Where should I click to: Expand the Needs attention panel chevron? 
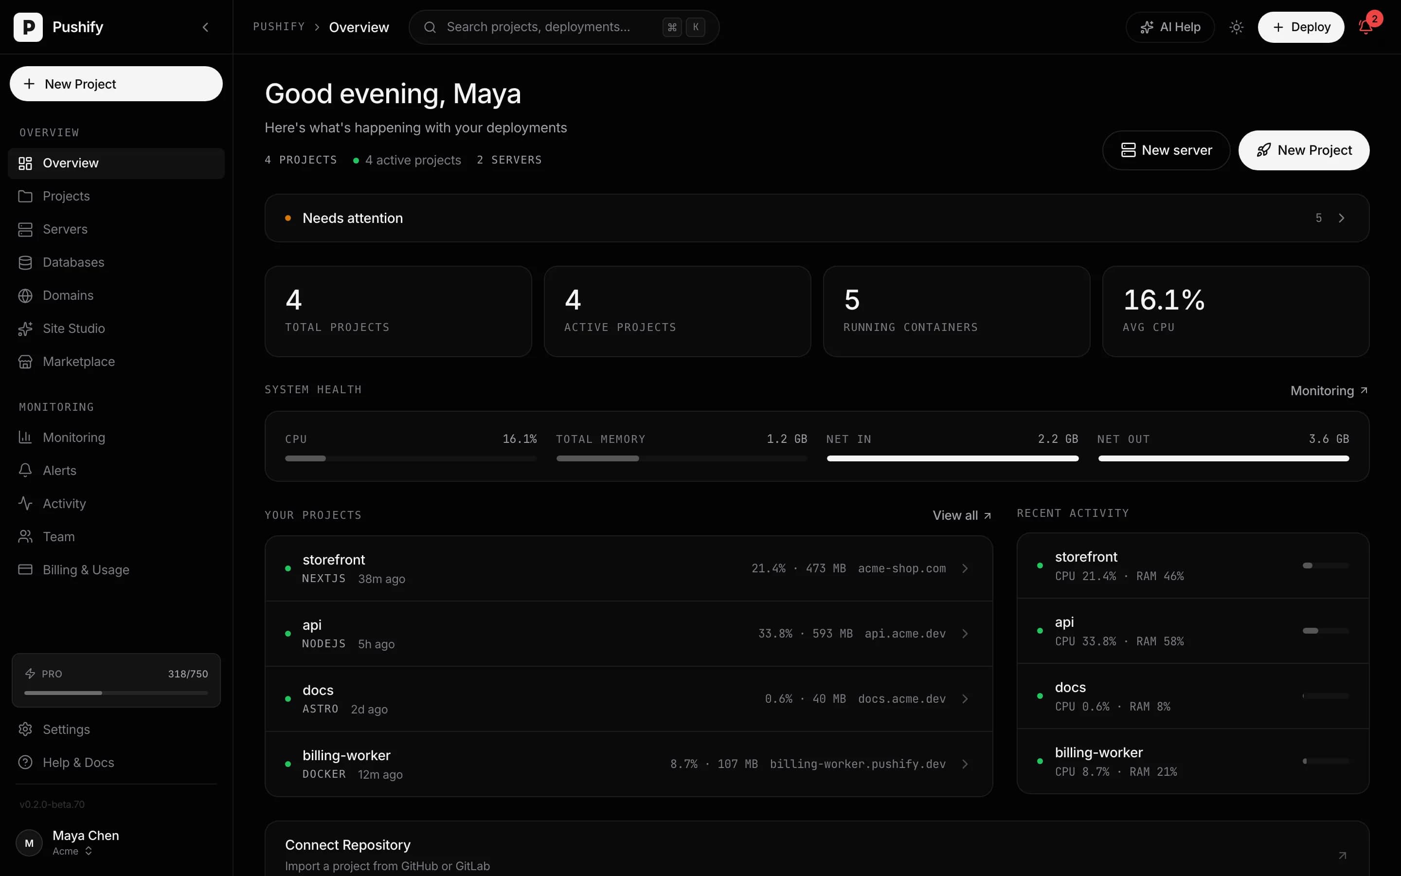pyautogui.click(x=1341, y=218)
